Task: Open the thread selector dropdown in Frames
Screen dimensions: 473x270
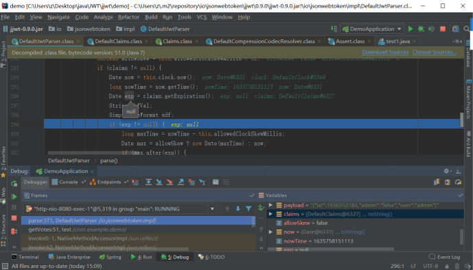Action: pos(212,209)
